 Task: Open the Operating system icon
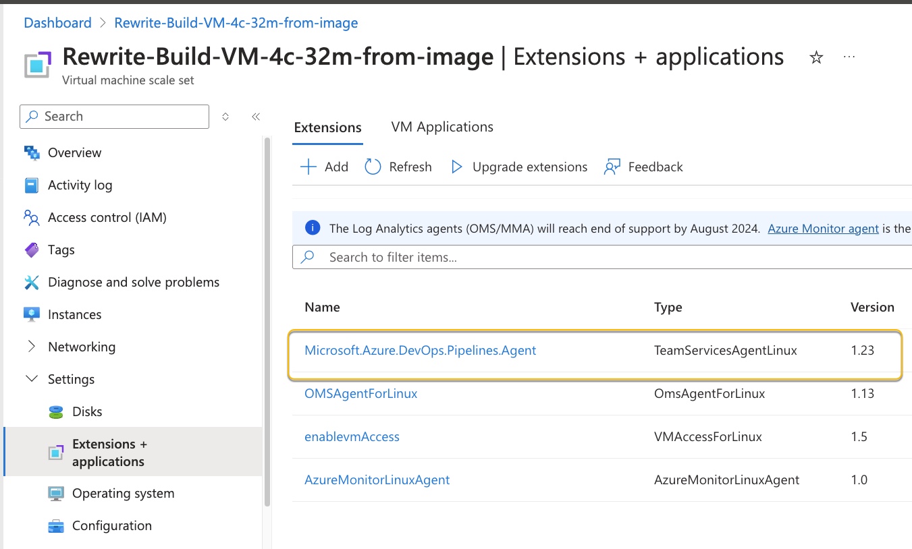[x=56, y=493]
